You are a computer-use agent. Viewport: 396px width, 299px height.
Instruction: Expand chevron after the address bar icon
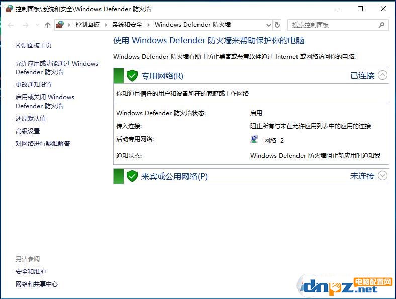pos(69,25)
